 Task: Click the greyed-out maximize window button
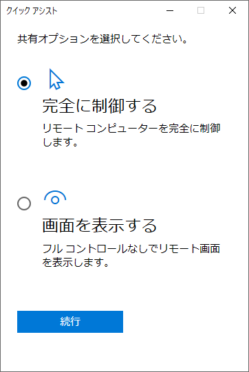[x=201, y=10]
